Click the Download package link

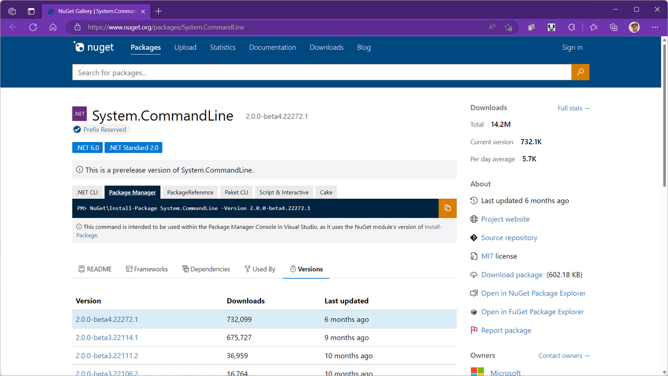[x=512, y=275]
